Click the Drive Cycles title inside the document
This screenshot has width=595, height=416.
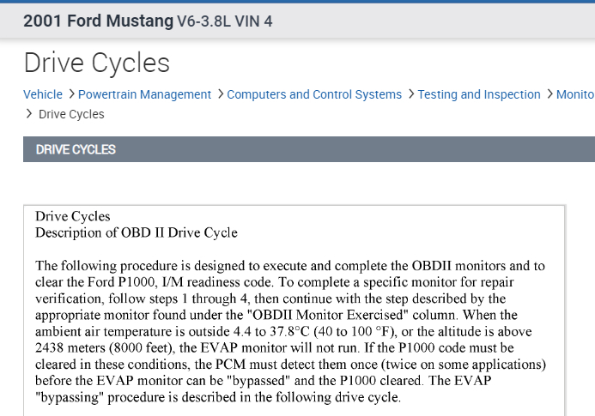tap(73, 216)
